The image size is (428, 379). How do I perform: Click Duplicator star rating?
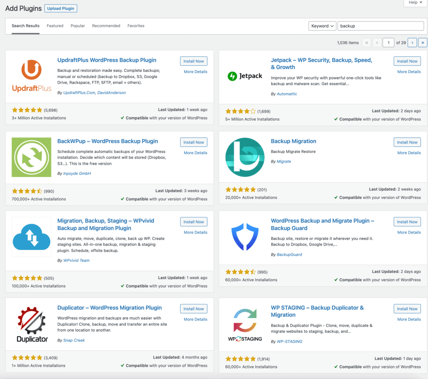point(27,357)
